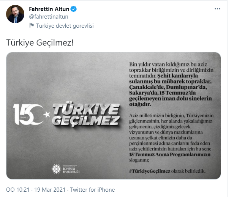Click the İletişim Başkanlığı emblem icon
Screen dimensions: 234x197
(x=56, y=169)
